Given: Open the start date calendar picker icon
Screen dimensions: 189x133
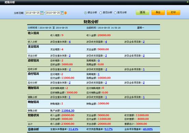Looking at the screenshot, I should tap(42, 13).
